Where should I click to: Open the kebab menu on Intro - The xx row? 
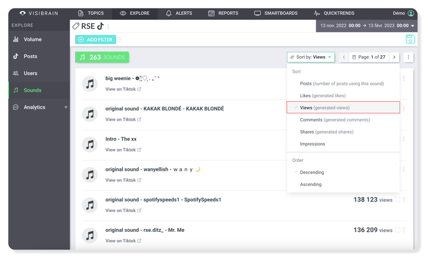(x=404, y=139)
